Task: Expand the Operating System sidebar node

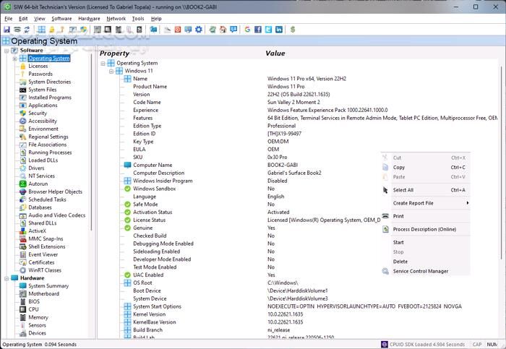Action: pyautogui.click(x=14, y=59)
